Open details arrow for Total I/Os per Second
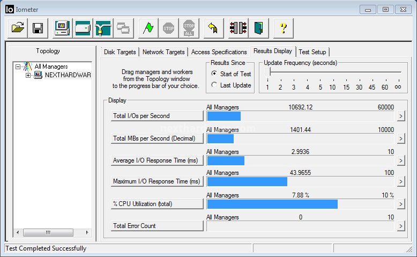The image size is (417, 257). [x=401, y=116]
